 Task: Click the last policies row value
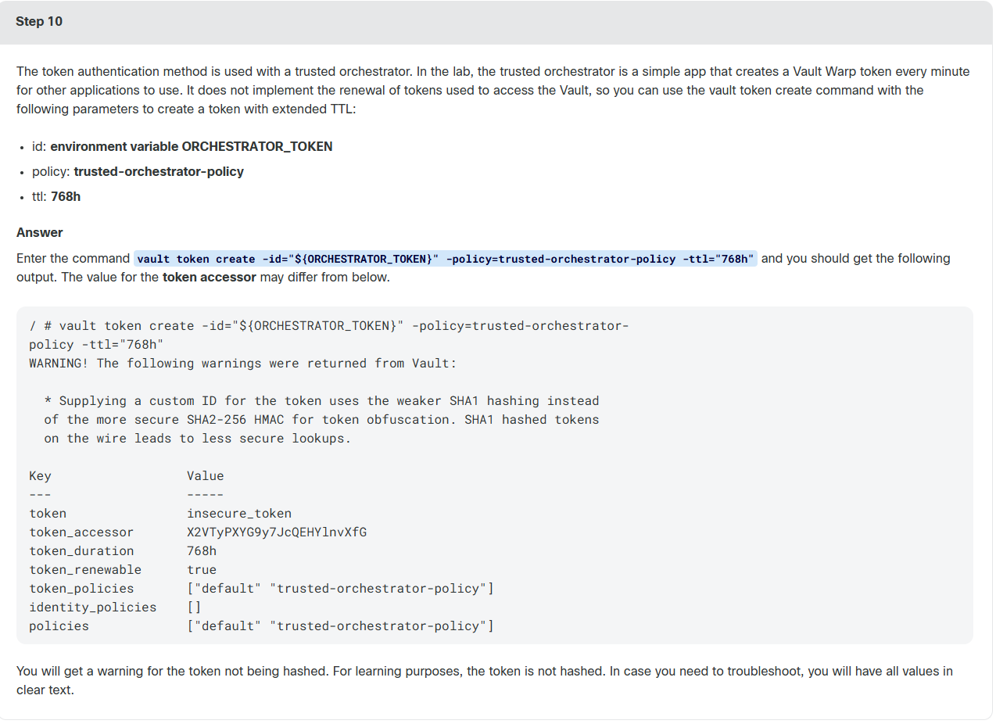(x=340, y=626)
